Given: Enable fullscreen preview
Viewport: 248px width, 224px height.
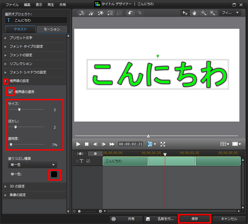Looking at the screenshot, I should [163, 144].
